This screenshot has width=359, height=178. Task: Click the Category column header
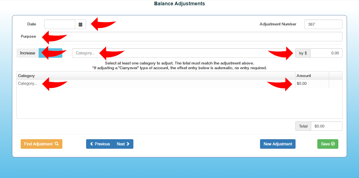point(27,76)
